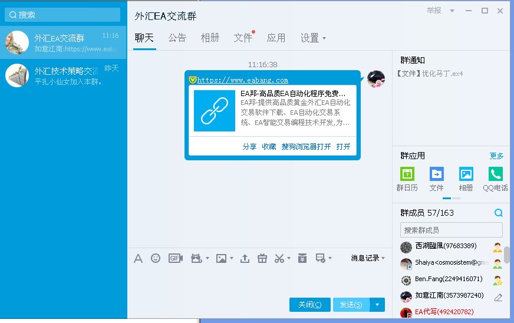This screenshot has height=323, width=514.
Task: Expand video icon dropdown arrow
Action: pyautogui.click(x=207, y=258)
